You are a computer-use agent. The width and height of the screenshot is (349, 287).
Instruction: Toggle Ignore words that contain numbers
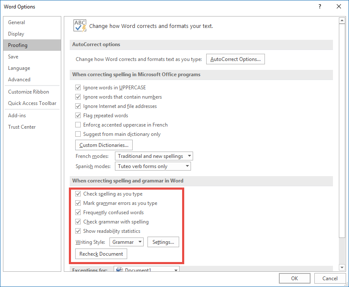(x=78, y=97)
